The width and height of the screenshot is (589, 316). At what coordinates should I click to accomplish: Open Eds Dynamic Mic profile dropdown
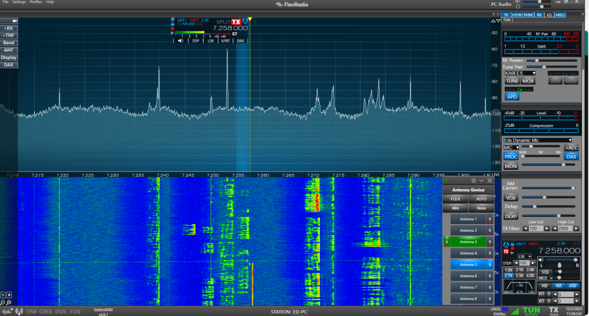tap(538, 140)
